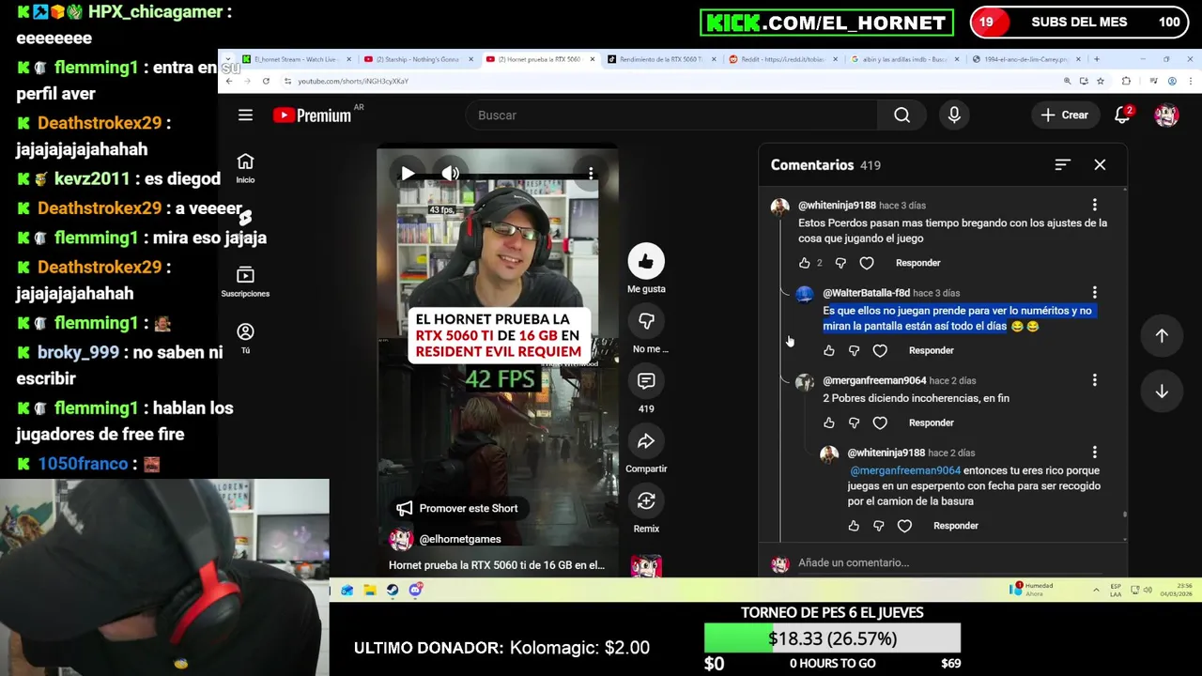Open options for @whiteninja9188 top comment
The height and width of the screenshot is (676, 1202).
(x=1094, y=205)
